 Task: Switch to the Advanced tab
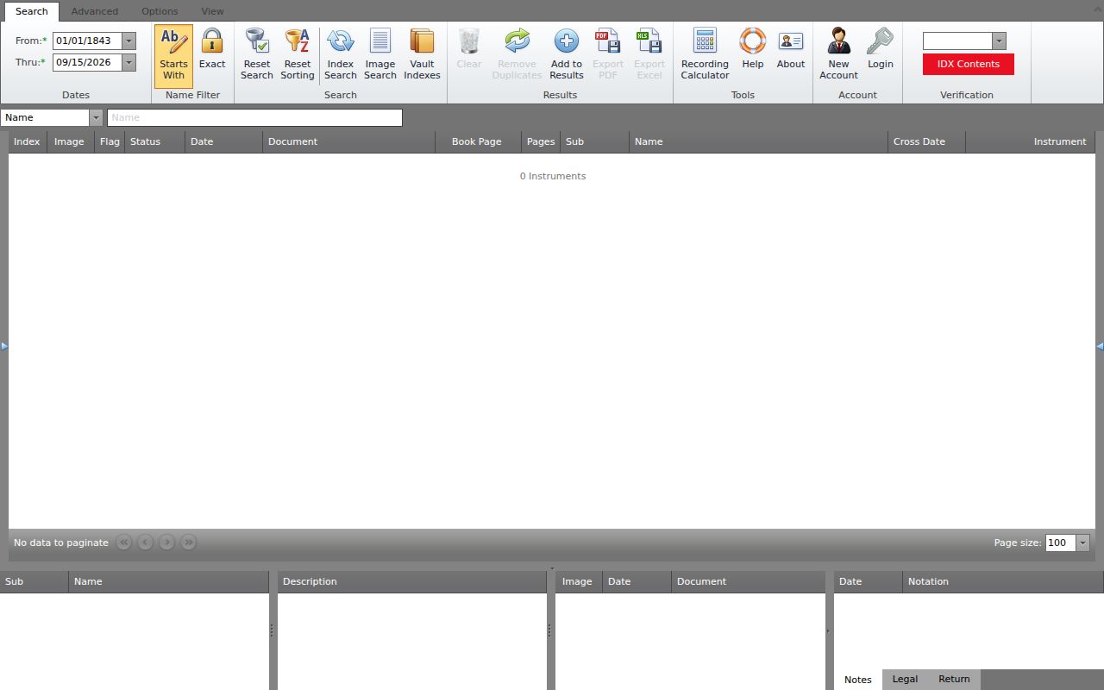pyautogui.click(x=95, y=11)
